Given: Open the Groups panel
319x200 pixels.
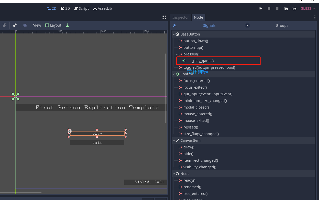Looking at the screenshot, I should (282, 26).
